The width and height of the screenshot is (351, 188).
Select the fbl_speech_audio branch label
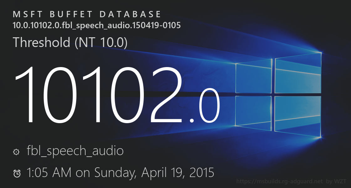(75, 151)
